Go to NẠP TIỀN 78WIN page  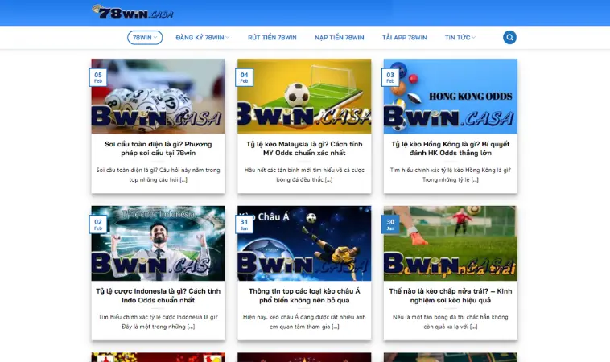[339, 38]
